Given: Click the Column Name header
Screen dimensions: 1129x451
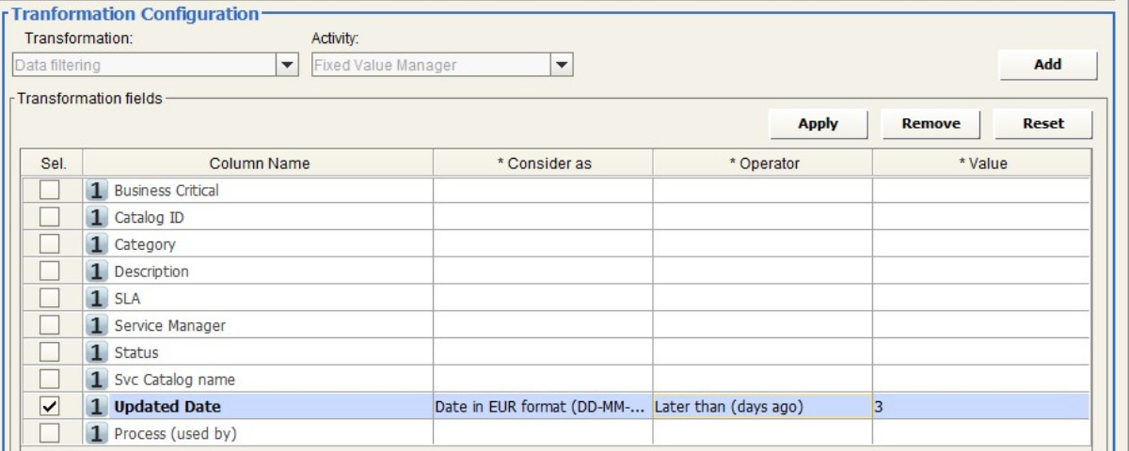Looking at the screenshot, I should 259,163.
